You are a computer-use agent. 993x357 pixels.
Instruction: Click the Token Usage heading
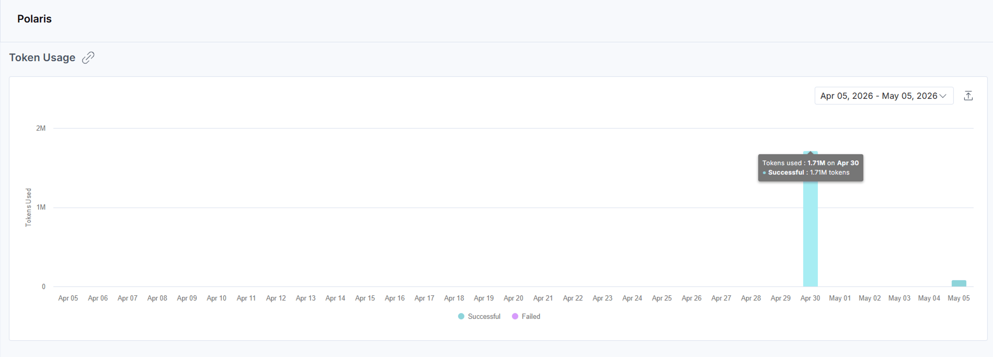point(42,57)
